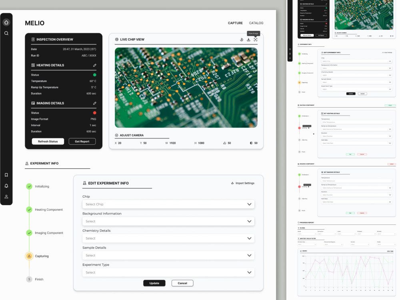Select the Capturing warning step icon

(29, 256)
